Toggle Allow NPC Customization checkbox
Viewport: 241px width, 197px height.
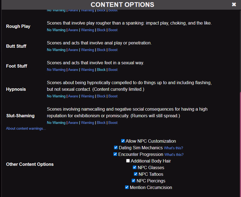click(x=123, y=141)
